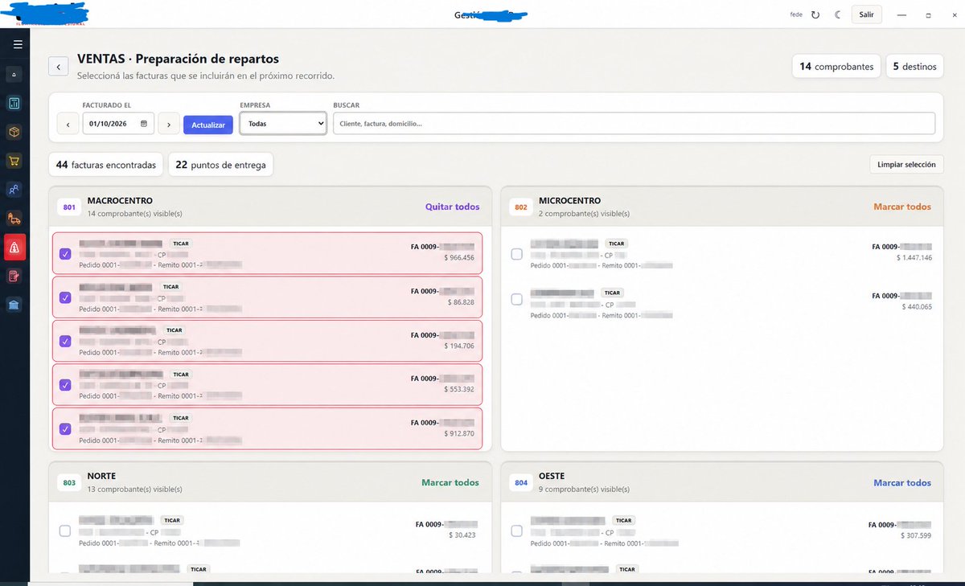Click the MACROCENTRO zone heading

(120, 201)
